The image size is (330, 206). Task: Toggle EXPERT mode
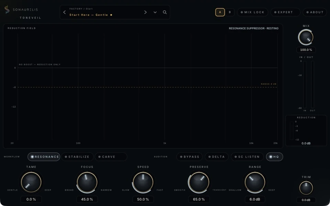(x=285, y=12)
